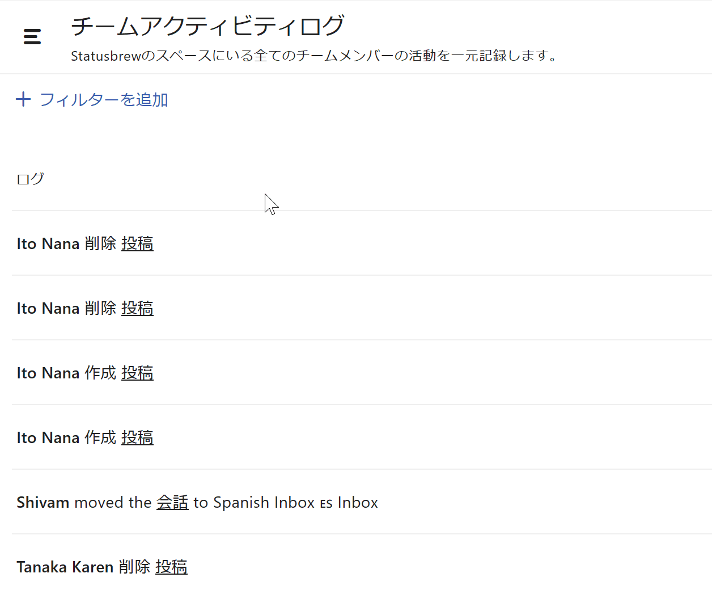Open 投稿 link in first Ito Nana 作成 entry
Image resolution: width=712 pixels, height=590 pixels.
coord(137,373)
